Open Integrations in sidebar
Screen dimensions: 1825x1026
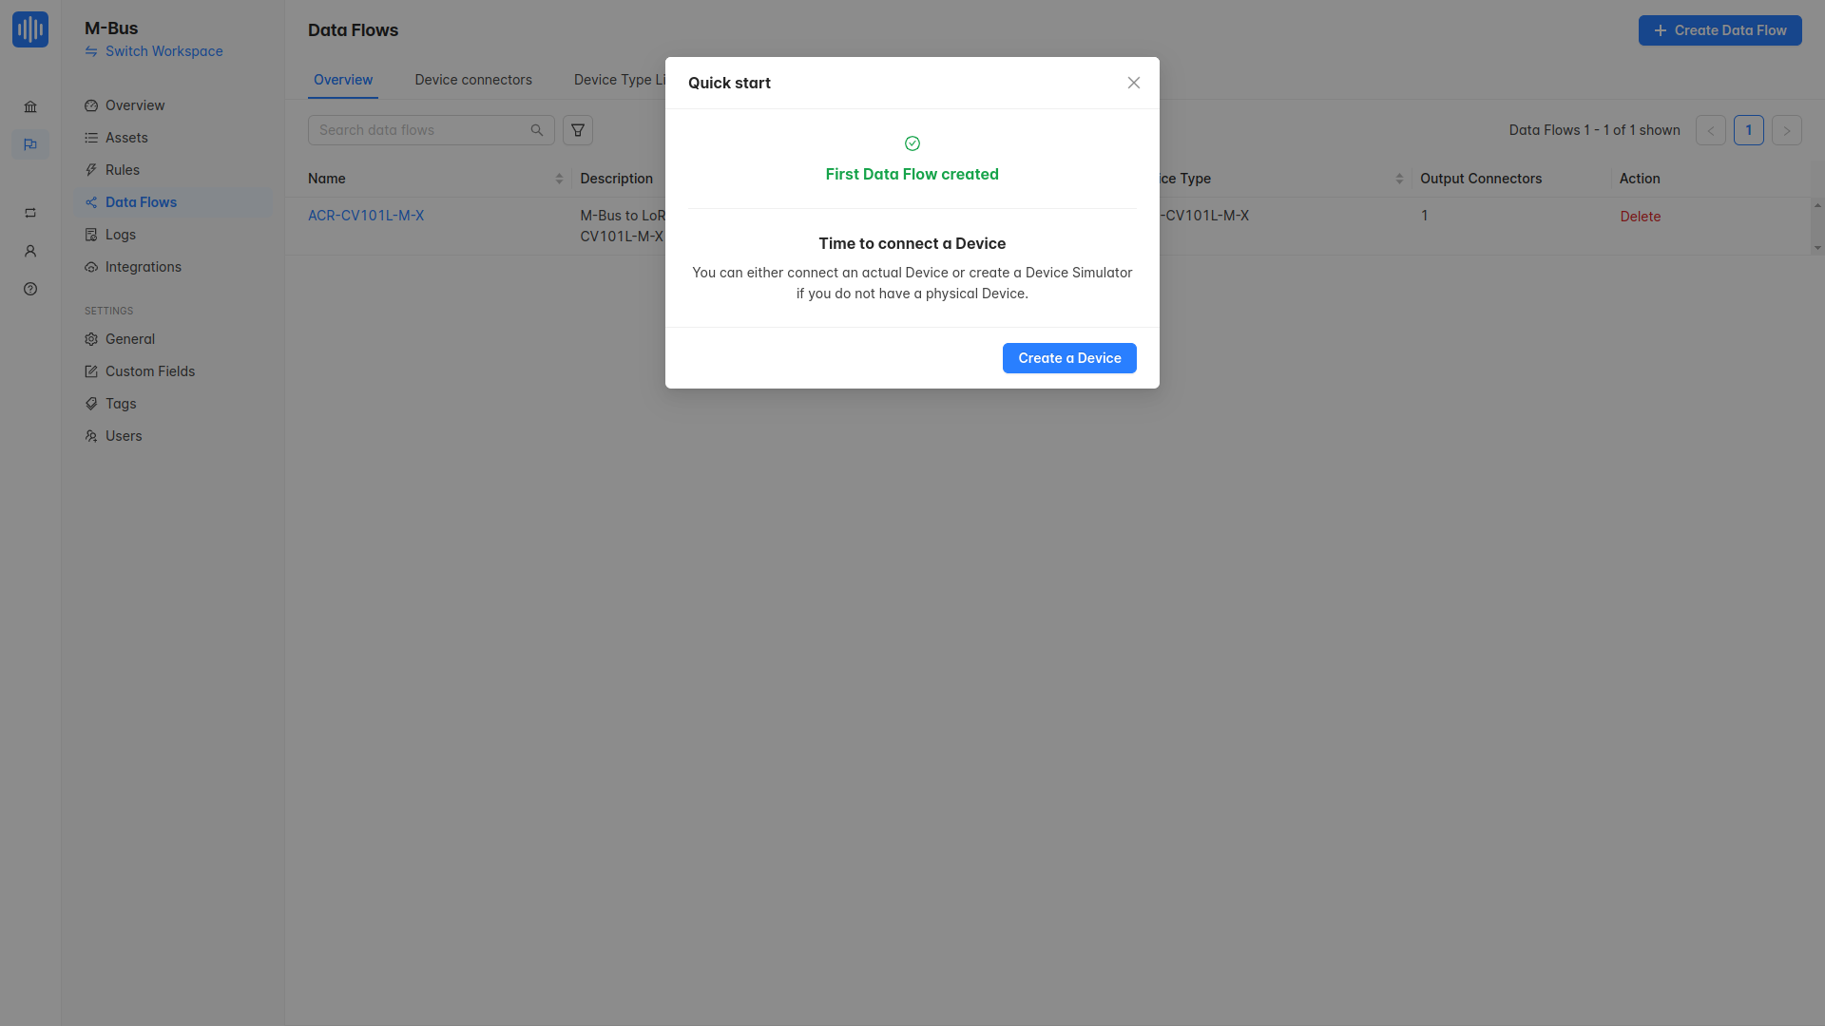[143, 267]
